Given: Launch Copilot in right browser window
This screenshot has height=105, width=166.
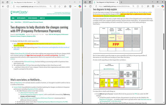Looking at the screenshot, I should [163, 6].
